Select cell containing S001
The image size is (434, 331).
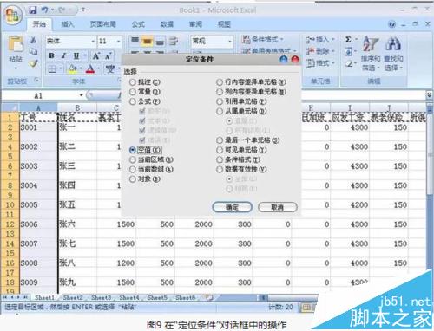[x=38, y=127]
